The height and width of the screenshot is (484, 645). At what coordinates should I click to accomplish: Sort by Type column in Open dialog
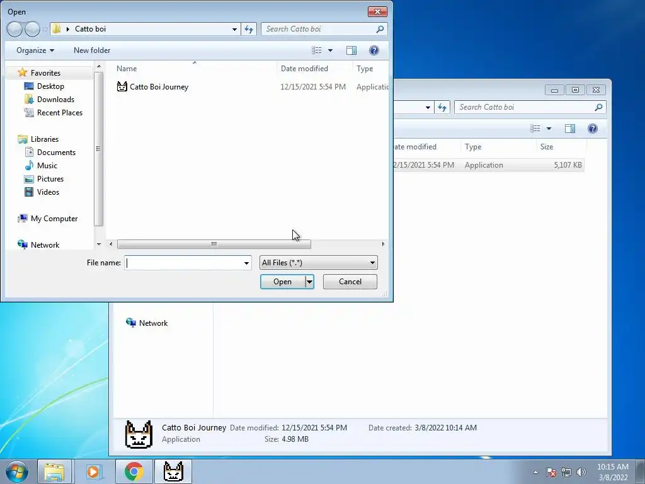pos(370,68)
